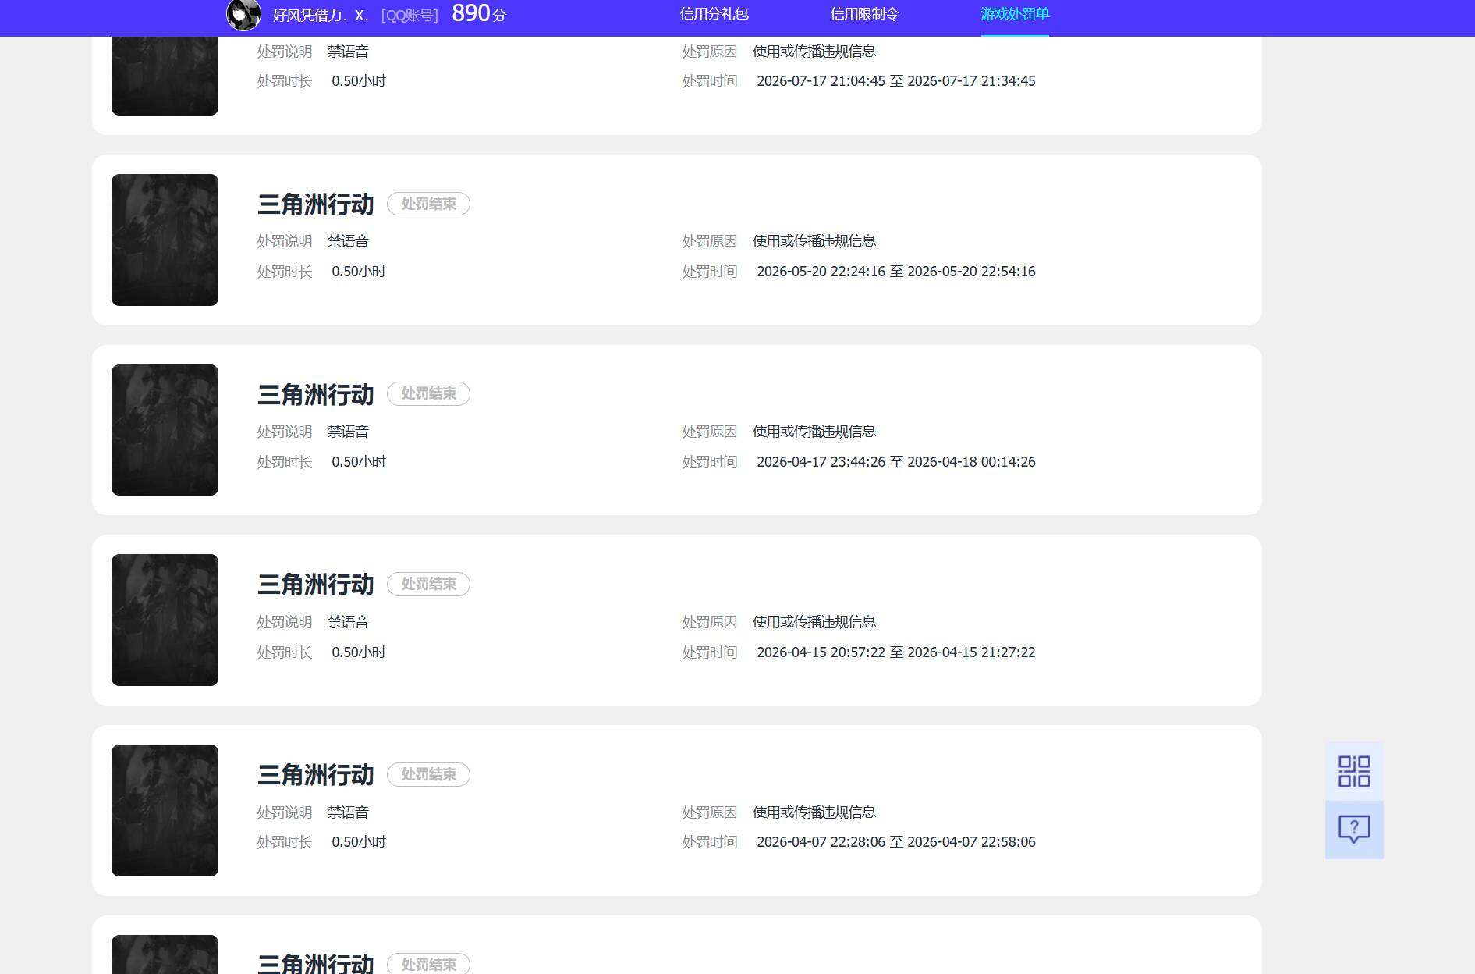Click 处罚结束 badge on the 2026-04-15 record
The image size is (1475, 974).
[x=428, y=585]
